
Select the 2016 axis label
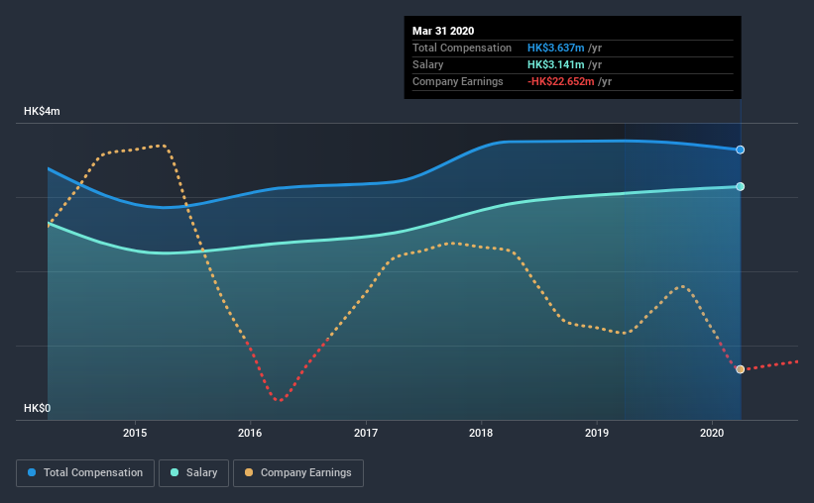[250, 433]
